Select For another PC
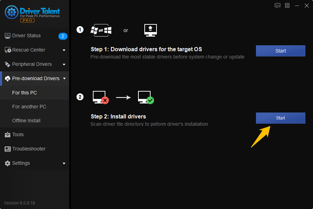Screen dimensions: 313x209 pos(34,107)
